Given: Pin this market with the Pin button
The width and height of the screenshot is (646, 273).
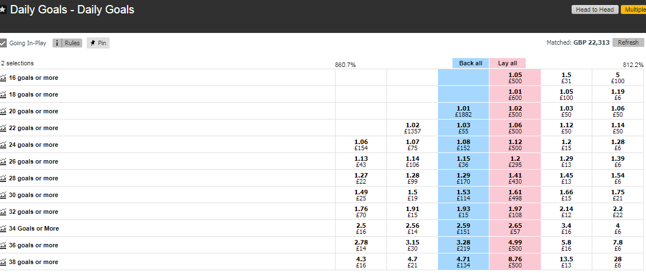Looking at the screenshot, I should point(98,43).
